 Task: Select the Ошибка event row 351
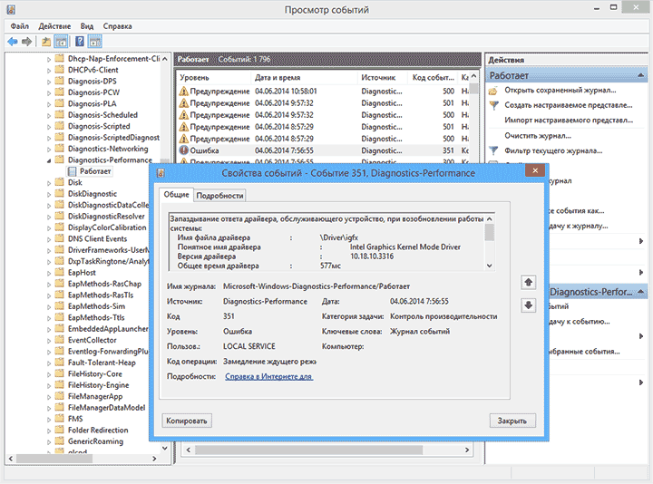[x=324, y=150]
